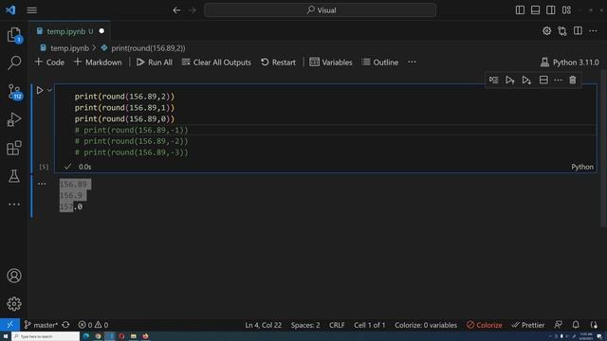The height and width of the screenshot is (341, 607).
Task: Go forward in navigation history
Action: pos(193,10)
